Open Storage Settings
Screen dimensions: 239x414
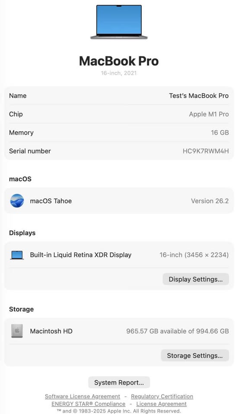(x=195, y=355)
